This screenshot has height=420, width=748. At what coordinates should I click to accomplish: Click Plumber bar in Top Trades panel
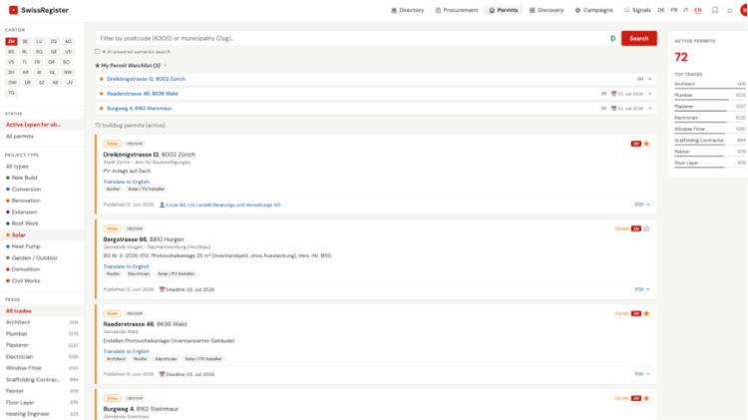pyautogui.click(x=710, y=96)
